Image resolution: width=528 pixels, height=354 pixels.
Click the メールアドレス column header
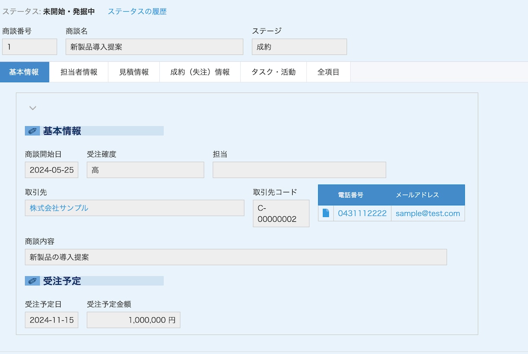[417, 195]
